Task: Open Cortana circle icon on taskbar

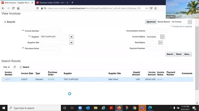Action: (65, 108)
